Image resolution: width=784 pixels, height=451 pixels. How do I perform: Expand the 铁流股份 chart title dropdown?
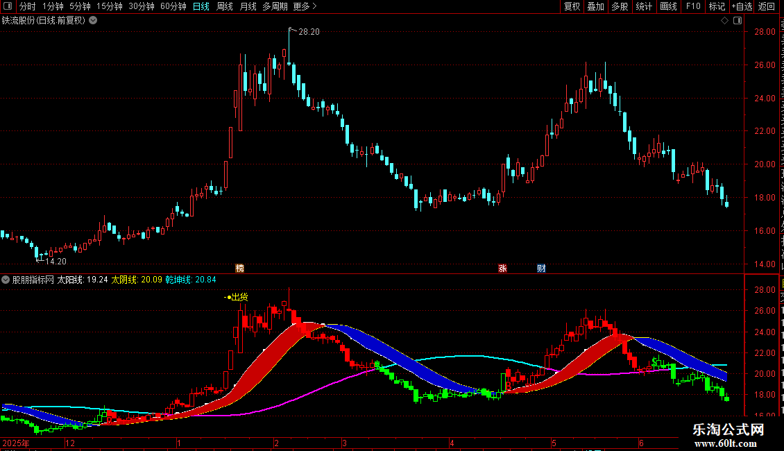pyautogui.click(x=93, y=20)
